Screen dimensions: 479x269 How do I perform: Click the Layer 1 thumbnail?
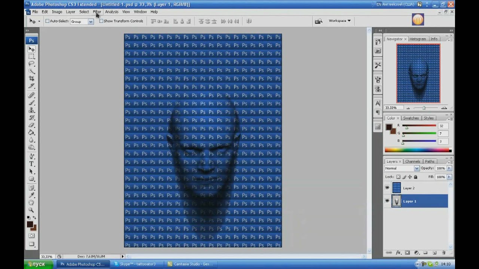(x=396, y=201)
